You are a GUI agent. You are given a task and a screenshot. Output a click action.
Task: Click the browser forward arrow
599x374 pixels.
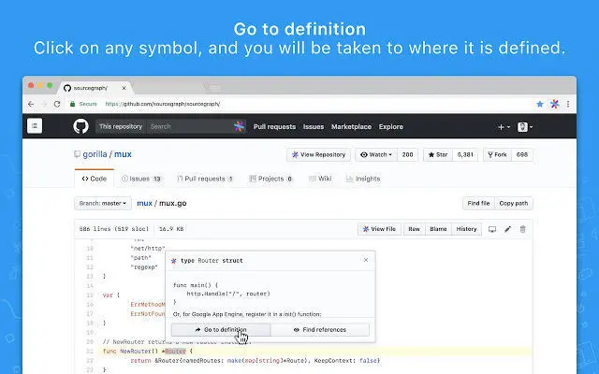pos(44,104)
